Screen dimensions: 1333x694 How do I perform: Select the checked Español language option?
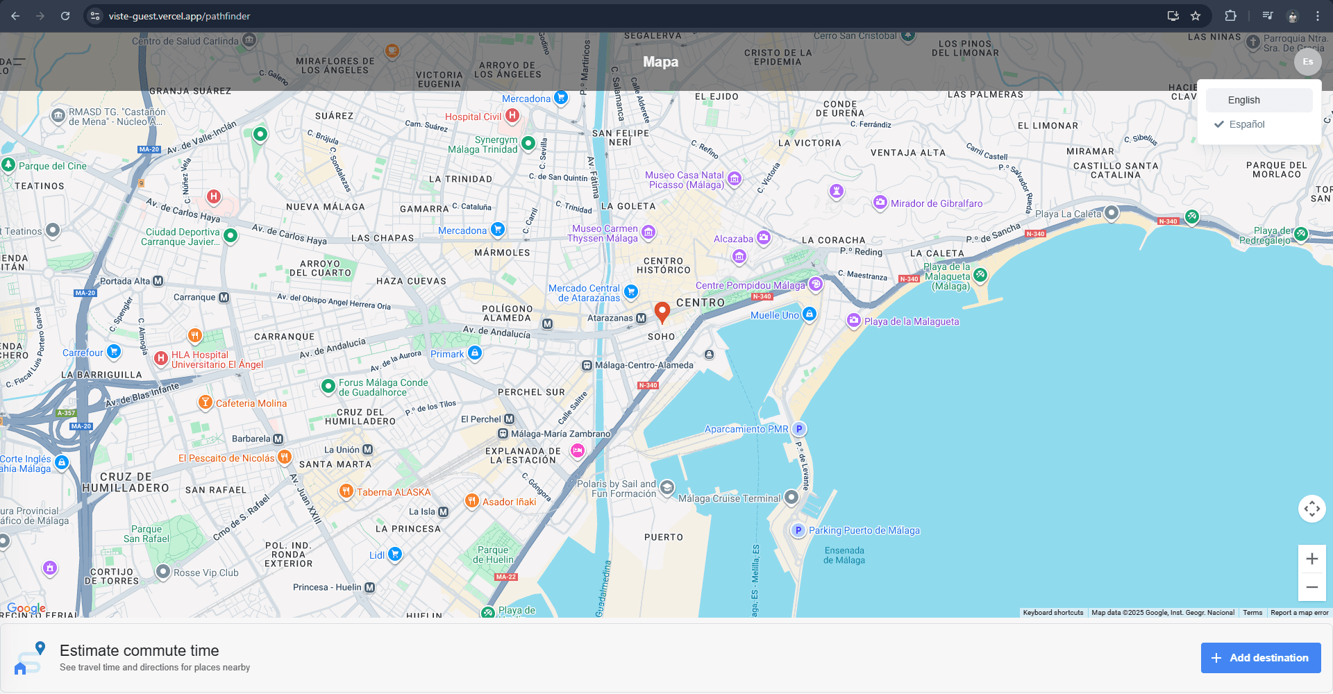(1247, 124)
